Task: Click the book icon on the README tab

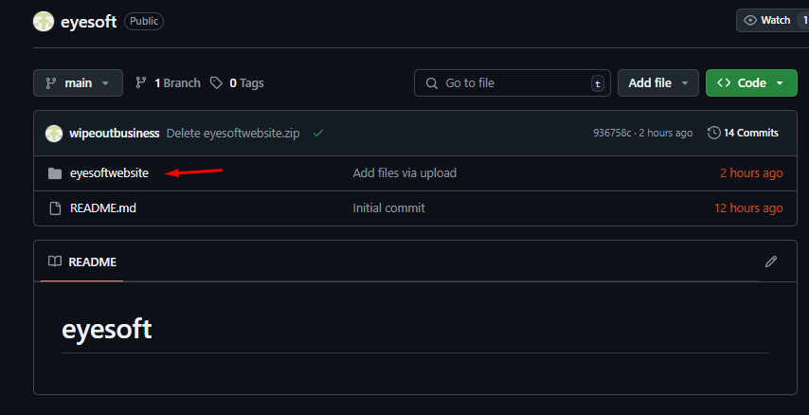Action: (x=55, y=262)
